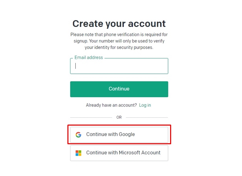242x176 pixels.
Task: Click the divider line left of OR
Action: point(91,117)
